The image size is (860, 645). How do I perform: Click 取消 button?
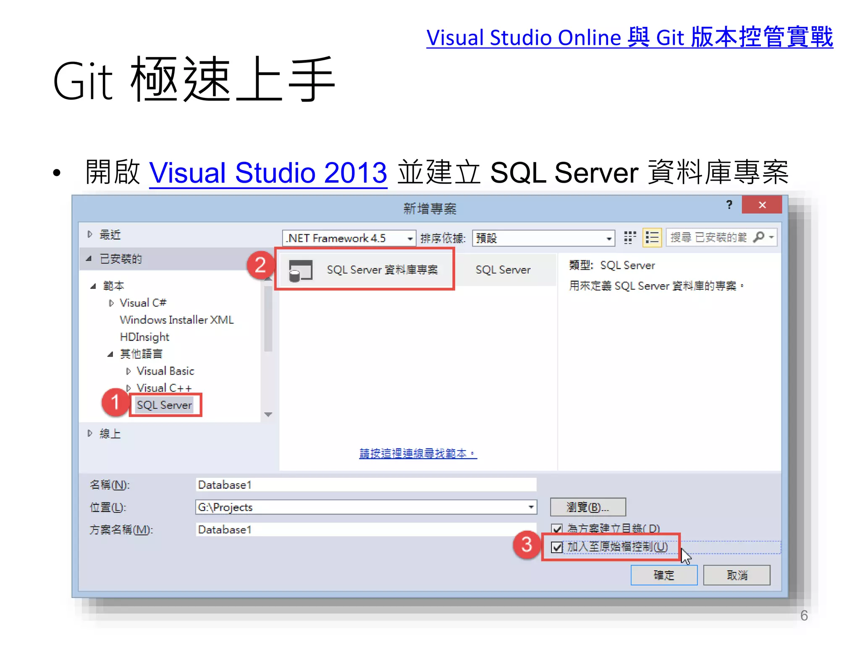[x=737, y=575]
